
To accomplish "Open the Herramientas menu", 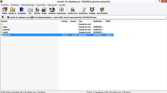I will (28, 5).
